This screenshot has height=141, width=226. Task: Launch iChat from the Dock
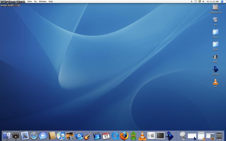pyautogui.click(x=43, y=136)
